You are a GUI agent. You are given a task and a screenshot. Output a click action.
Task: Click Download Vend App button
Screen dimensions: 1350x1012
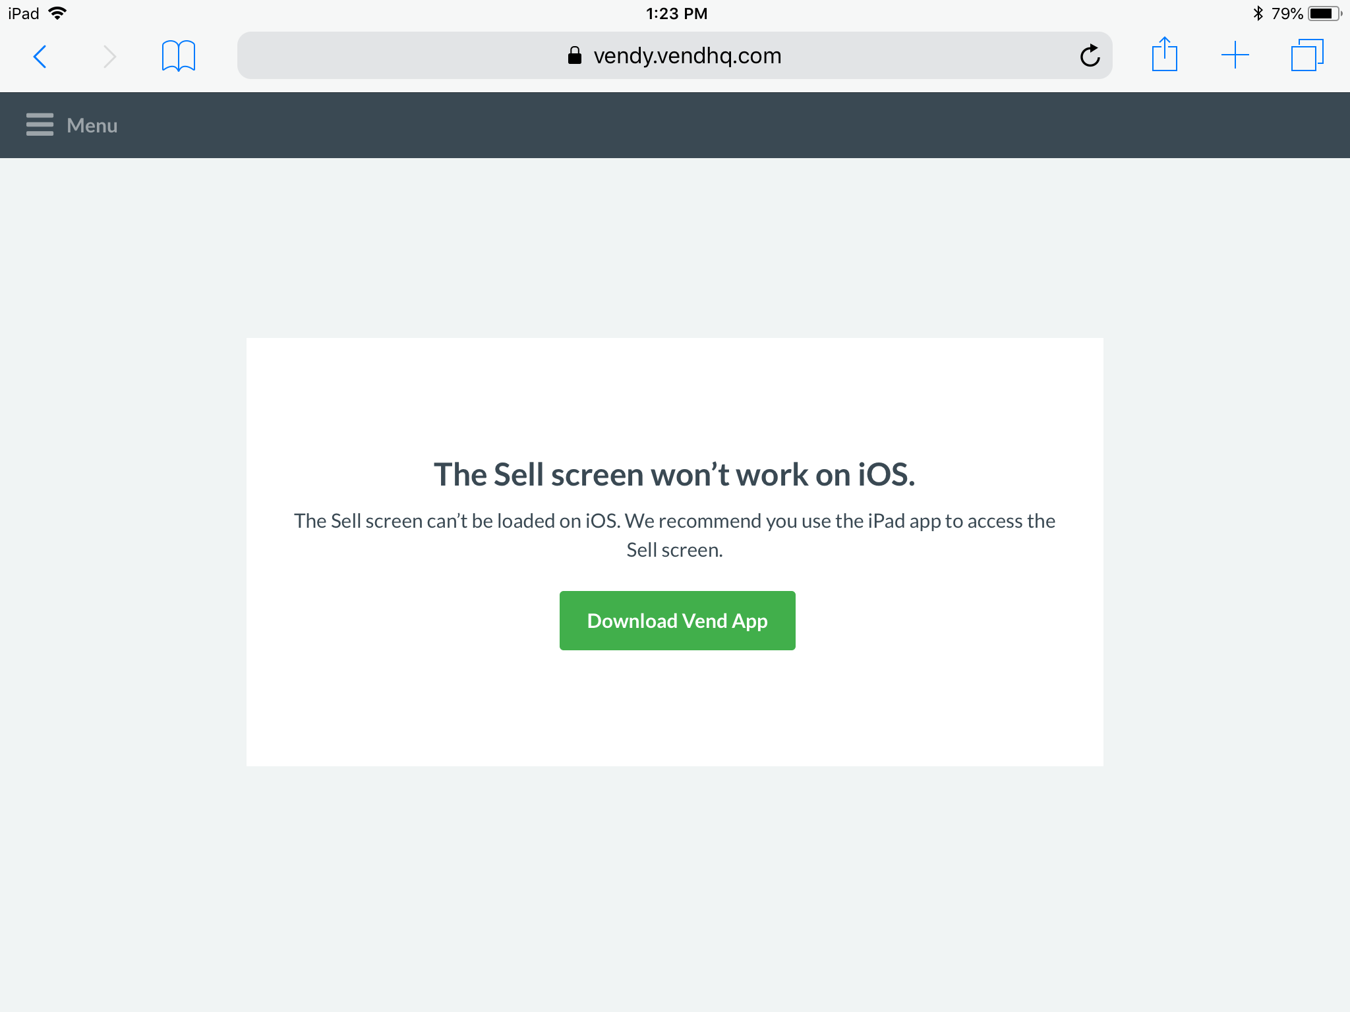coord(677,621)
